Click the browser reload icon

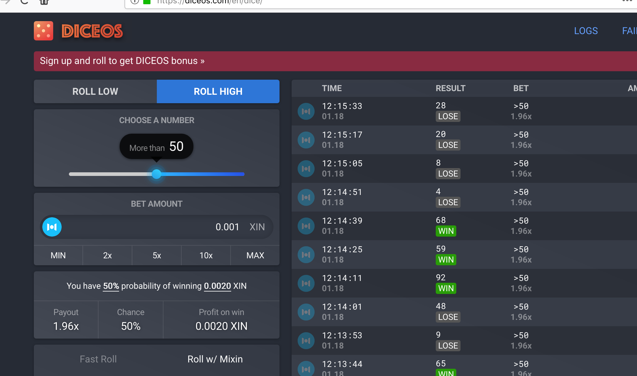coord(24,2)
